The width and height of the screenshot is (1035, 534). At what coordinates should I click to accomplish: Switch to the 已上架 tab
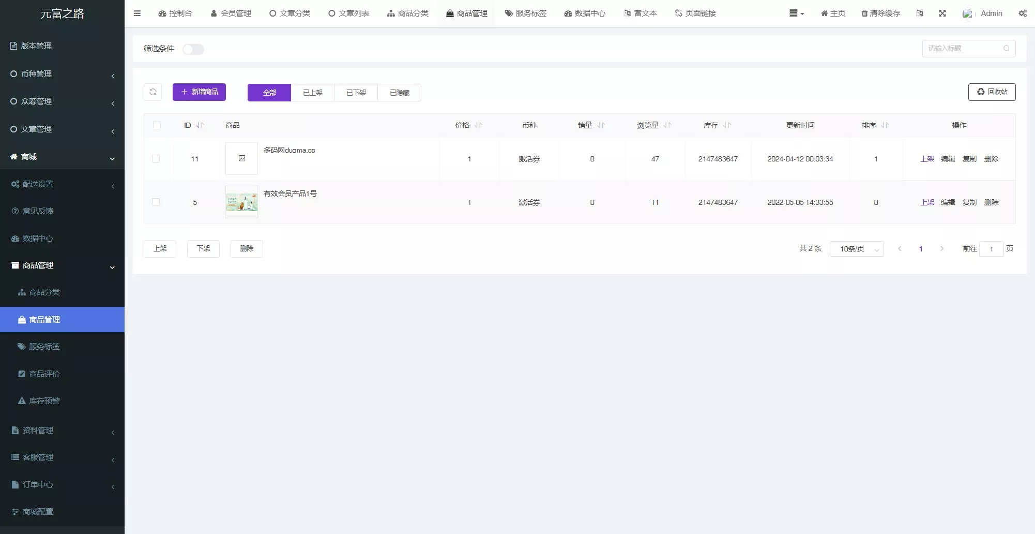click(x=312, y=93)
